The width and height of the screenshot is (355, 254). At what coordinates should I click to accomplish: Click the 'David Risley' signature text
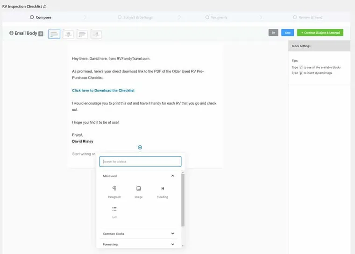83,141
